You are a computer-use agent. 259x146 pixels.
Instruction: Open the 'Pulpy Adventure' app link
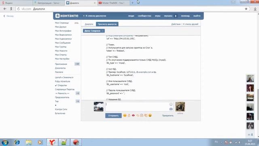pos(62,82)
